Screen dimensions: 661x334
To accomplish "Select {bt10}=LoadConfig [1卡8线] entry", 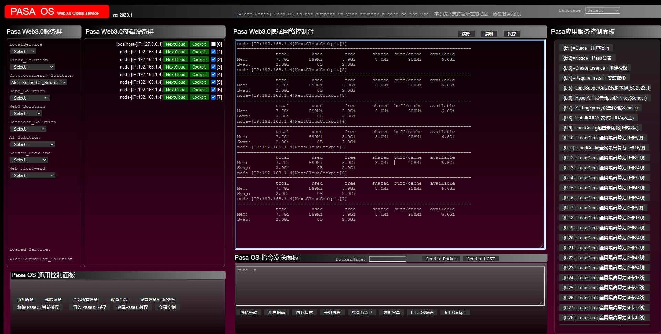I will [603, 138].
